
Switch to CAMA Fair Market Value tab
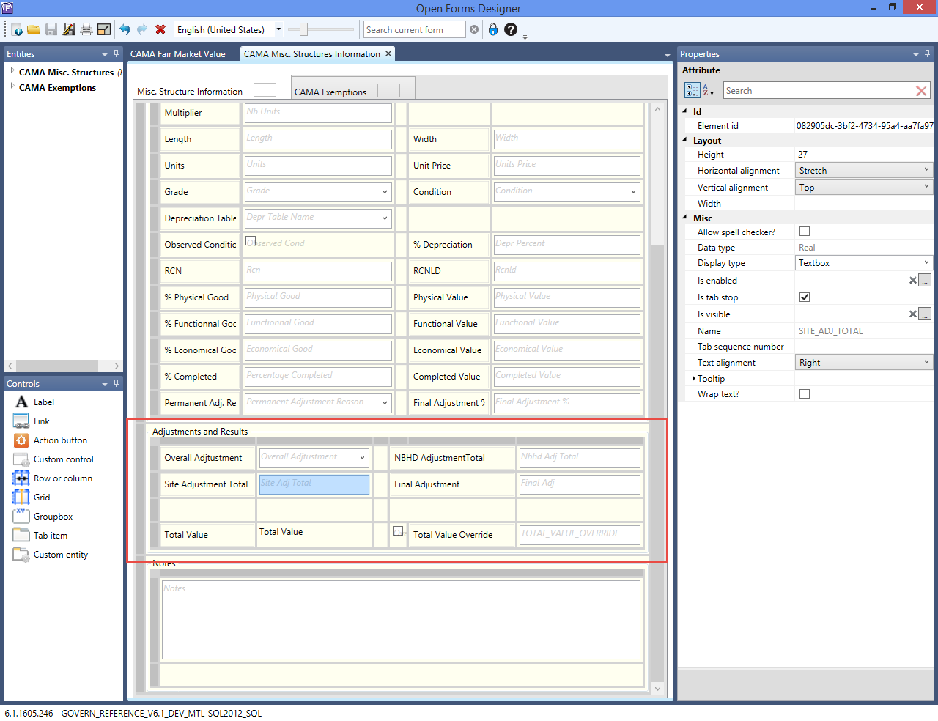178,54
